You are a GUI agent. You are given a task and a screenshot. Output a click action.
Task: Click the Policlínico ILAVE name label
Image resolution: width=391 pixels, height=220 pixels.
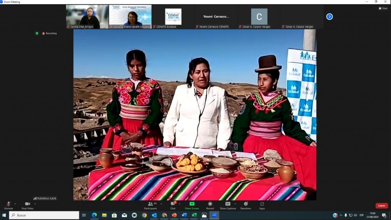click(45, 198)
